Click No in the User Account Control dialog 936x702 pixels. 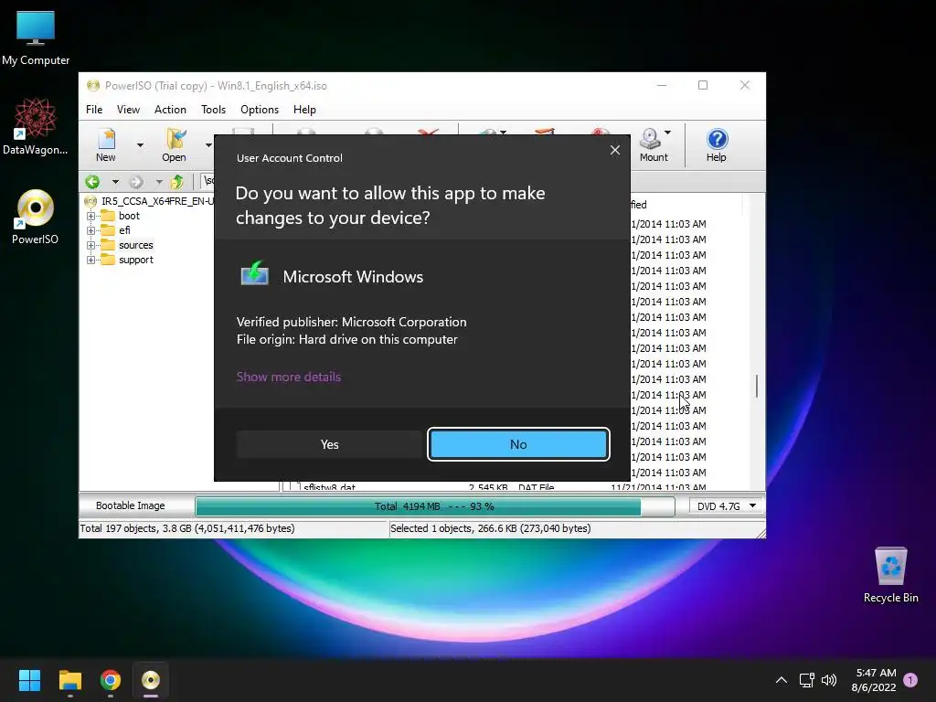coord(518,444)
